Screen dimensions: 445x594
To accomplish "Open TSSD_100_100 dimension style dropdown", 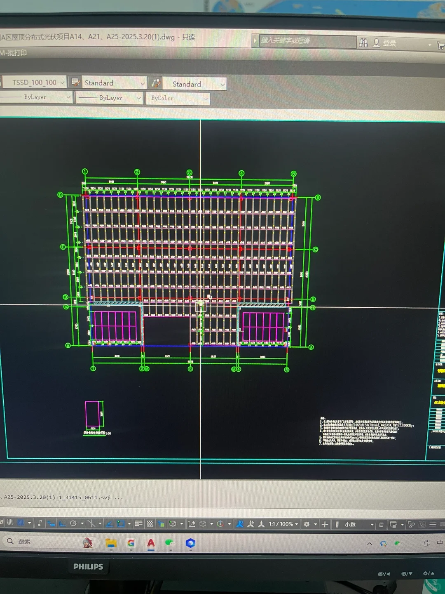I will click(x=35, y=82).
